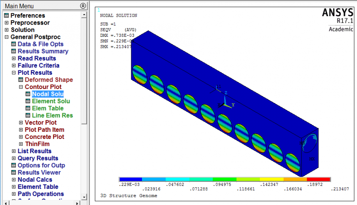
Task: Open Line Elem Res plot
Action: point(52,116)
